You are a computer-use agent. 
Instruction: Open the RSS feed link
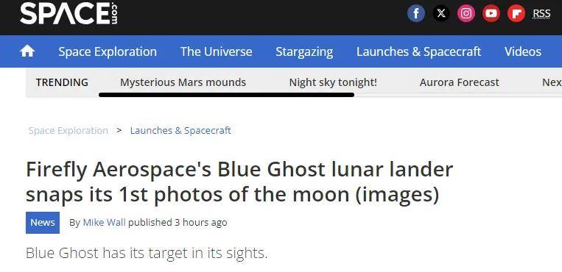point(541,13)
